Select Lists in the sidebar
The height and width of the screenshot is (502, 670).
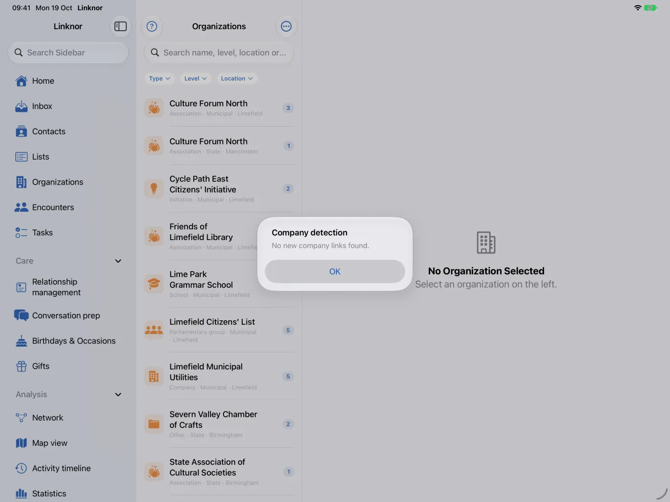click(x=68, y=157)
